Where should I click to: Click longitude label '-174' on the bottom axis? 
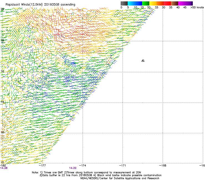[x=83, y=166]
